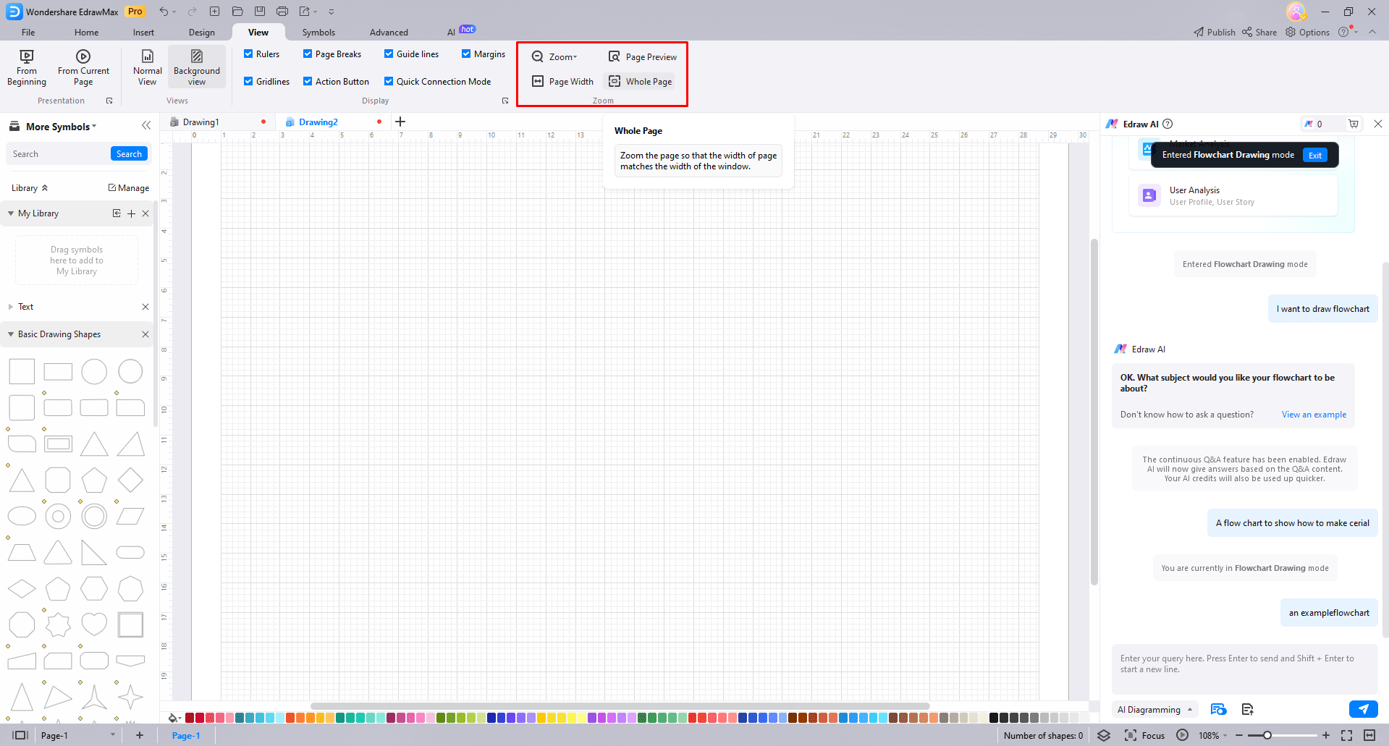Start presentation From Beginning
Image resolution: width=1389 pixels, height=746 pixels.
pyautogui.click(x=27, y=68)
